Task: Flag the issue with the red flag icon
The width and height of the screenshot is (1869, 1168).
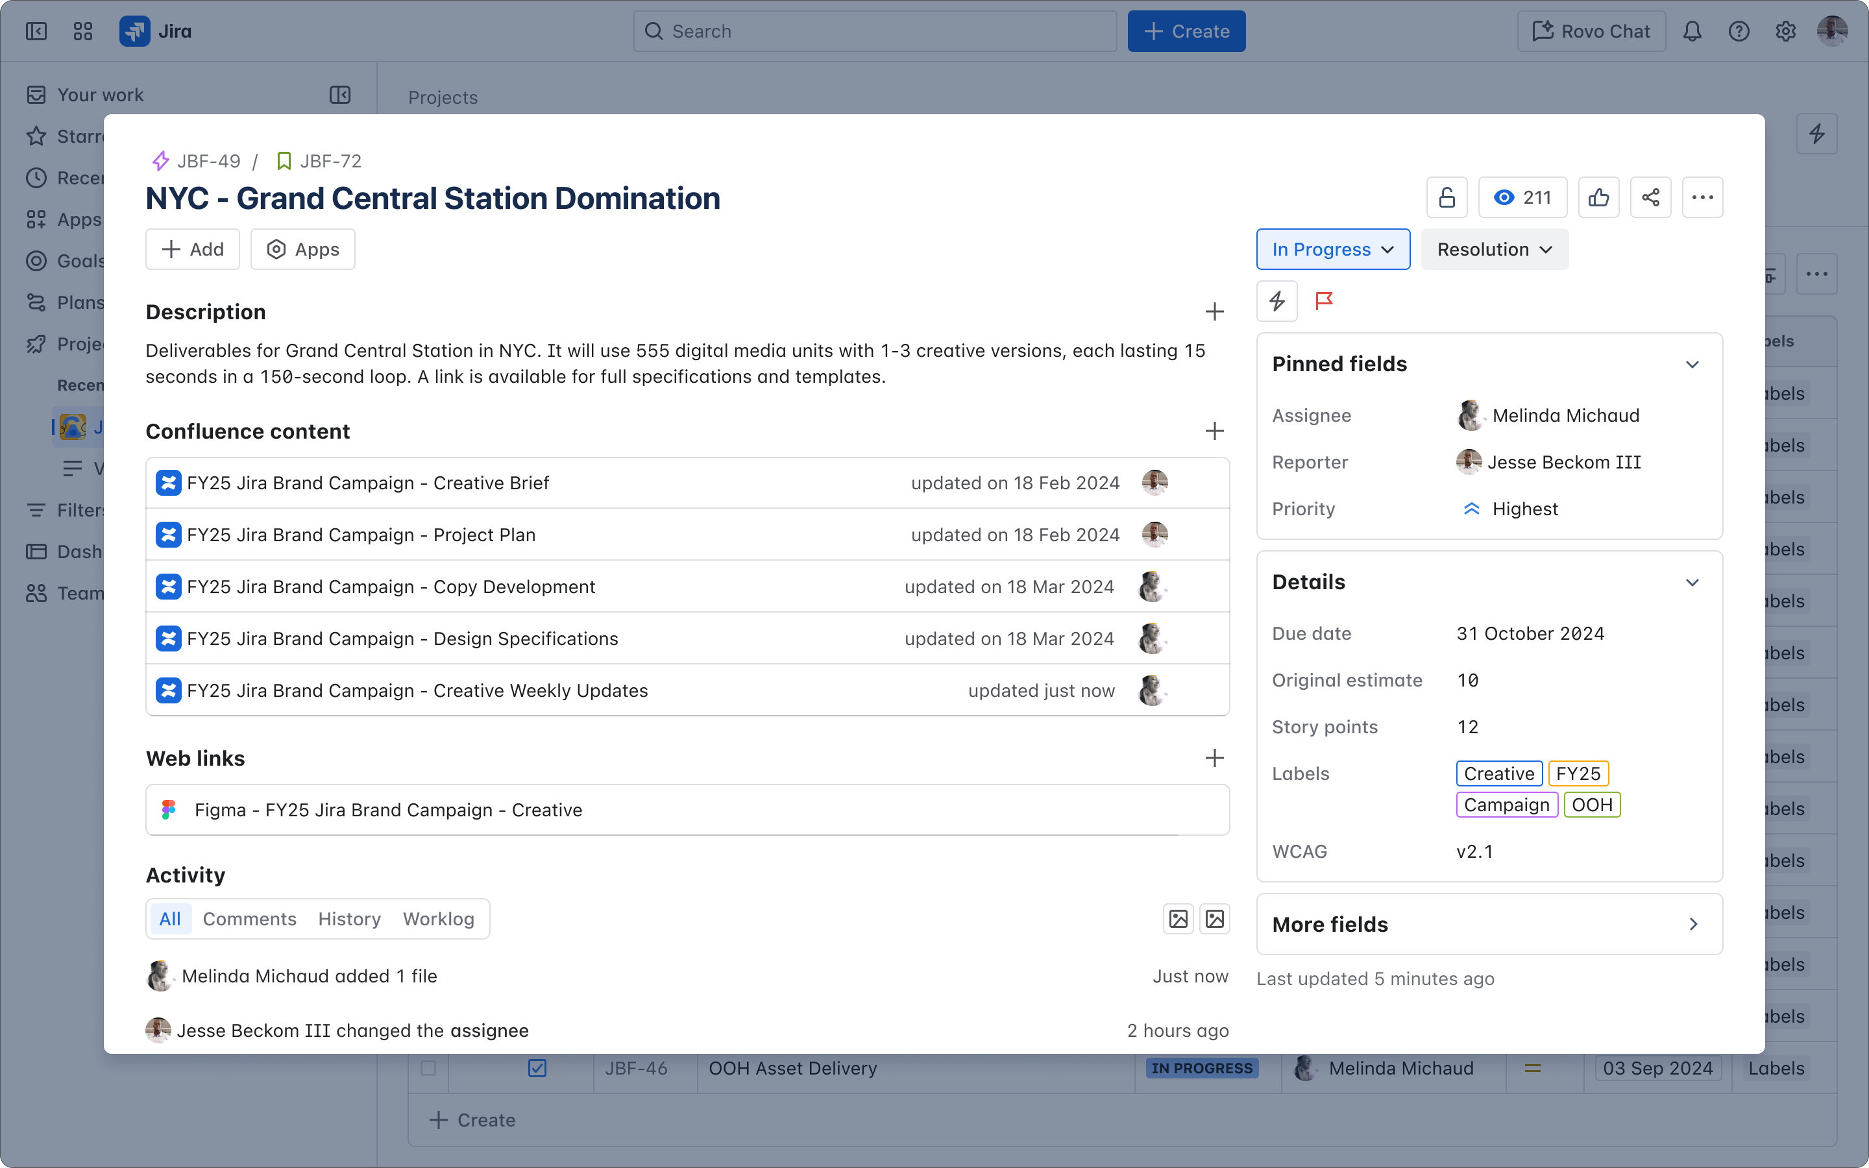Action: click(1324, 301)
